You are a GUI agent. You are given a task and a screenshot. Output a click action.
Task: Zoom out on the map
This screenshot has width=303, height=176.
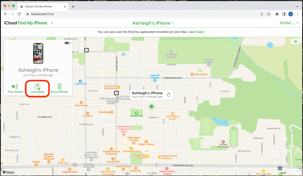click(x=293, y=171)
